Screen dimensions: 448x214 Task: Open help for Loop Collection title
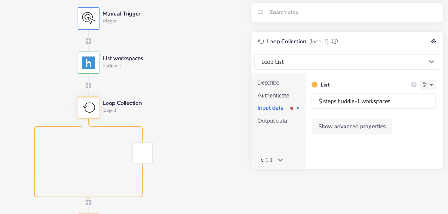pyautogui.click(x=335, y=41)
